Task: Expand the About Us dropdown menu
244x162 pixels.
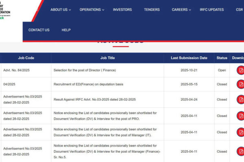Action: tap(60, 10)
